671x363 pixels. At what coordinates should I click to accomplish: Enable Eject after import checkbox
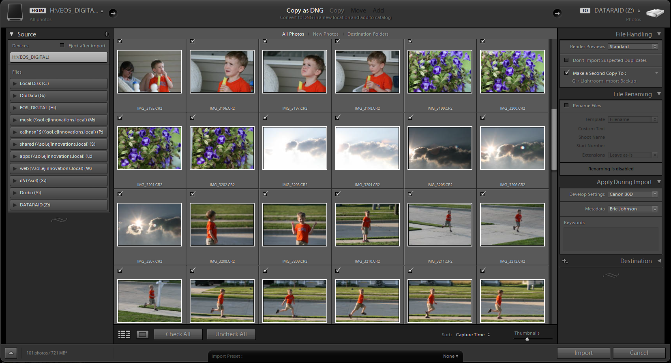[x=62, y=46]
